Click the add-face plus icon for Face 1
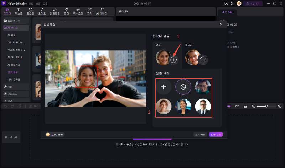This screenshot has height=168, width=285. [173, 60]
